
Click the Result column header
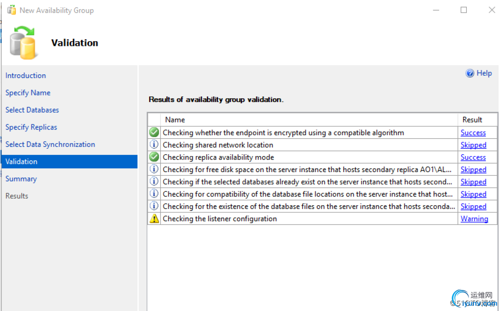[x=472, y=120]
